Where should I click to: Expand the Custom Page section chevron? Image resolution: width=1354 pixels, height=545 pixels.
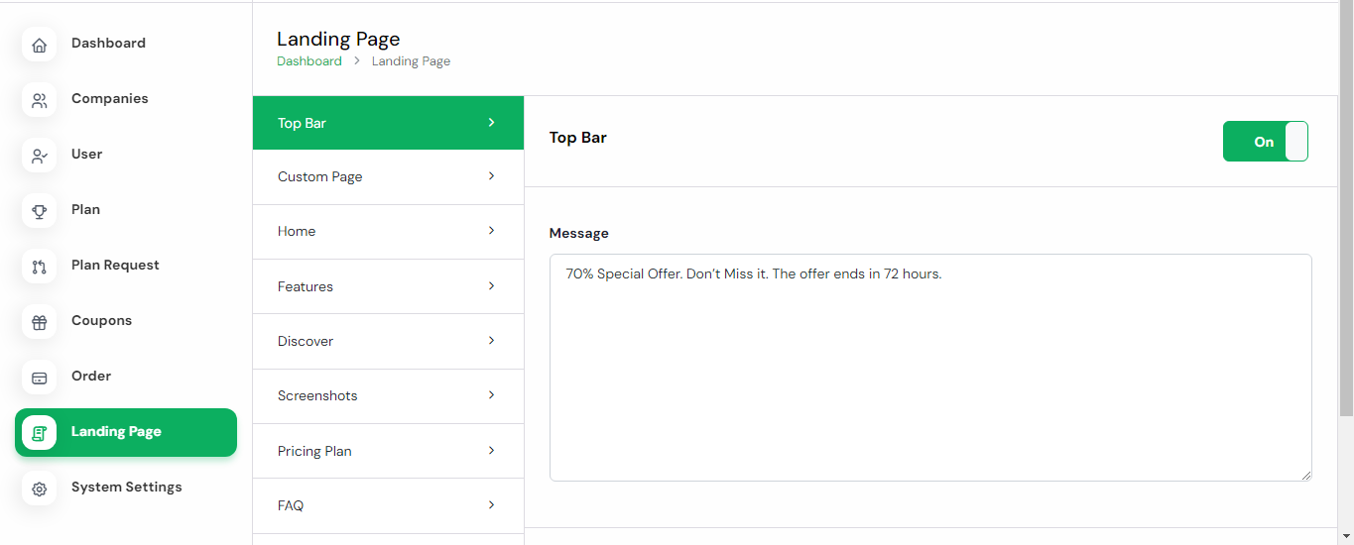[491, 176]
